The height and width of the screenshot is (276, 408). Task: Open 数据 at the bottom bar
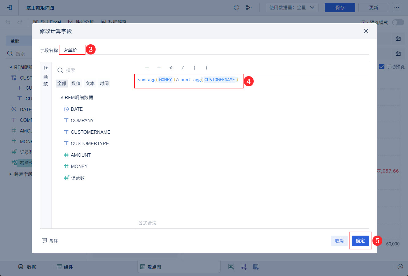click(27, 267)
